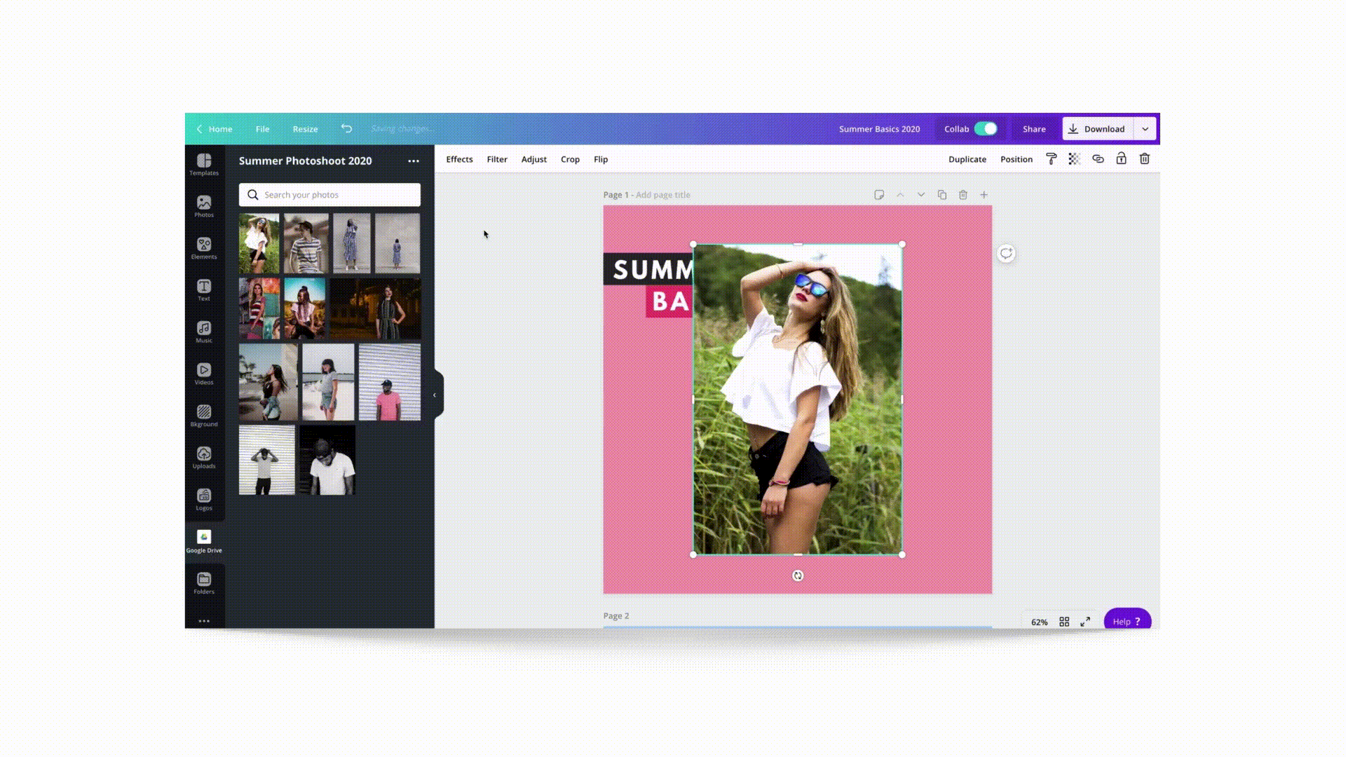This screenshot has height=757, width=1346.
Task: Open the Position options
Action: 1017,159
